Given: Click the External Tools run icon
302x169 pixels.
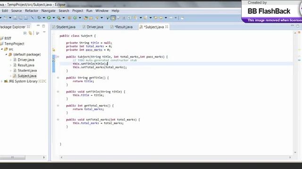Looking at the screenshot, I should point(59,18).
